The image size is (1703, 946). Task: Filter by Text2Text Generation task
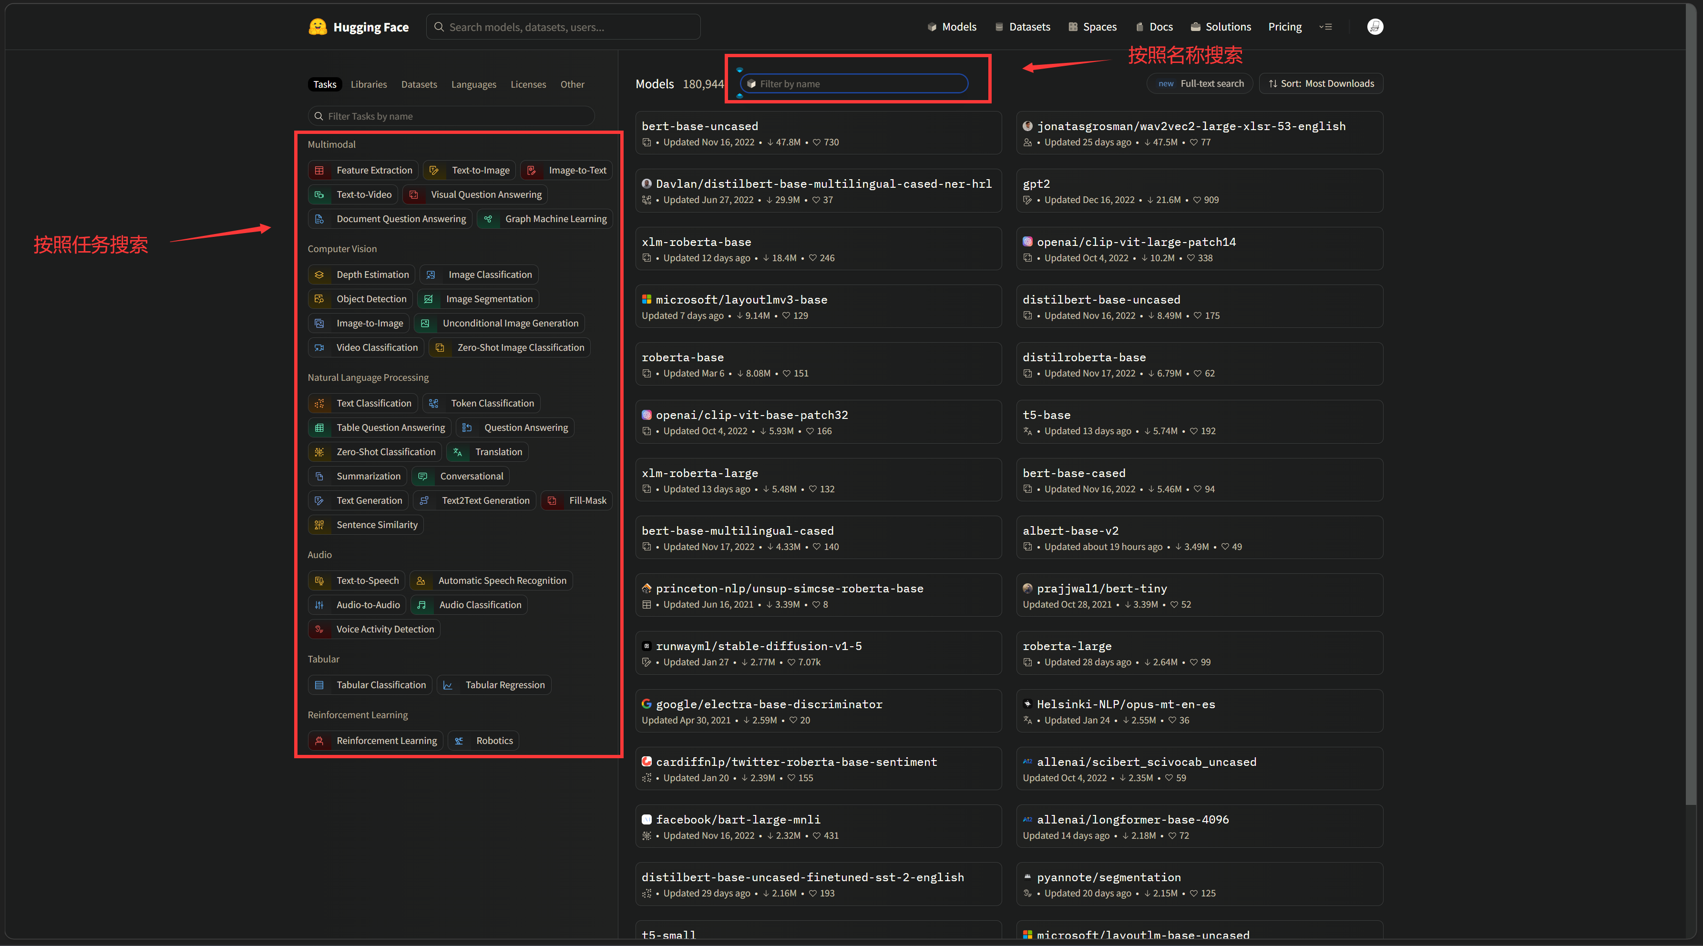click(x=474, y=501)
